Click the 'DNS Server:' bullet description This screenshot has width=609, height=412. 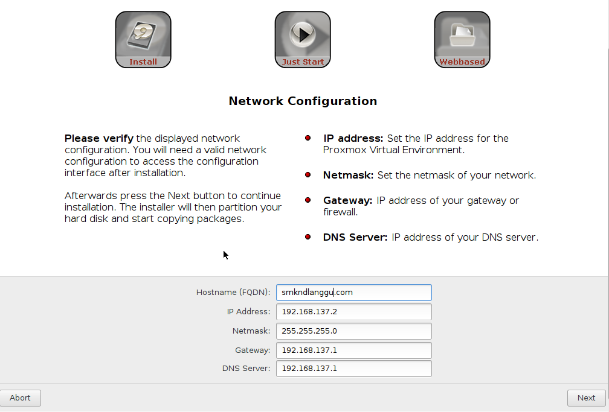(x=431, y=238)
